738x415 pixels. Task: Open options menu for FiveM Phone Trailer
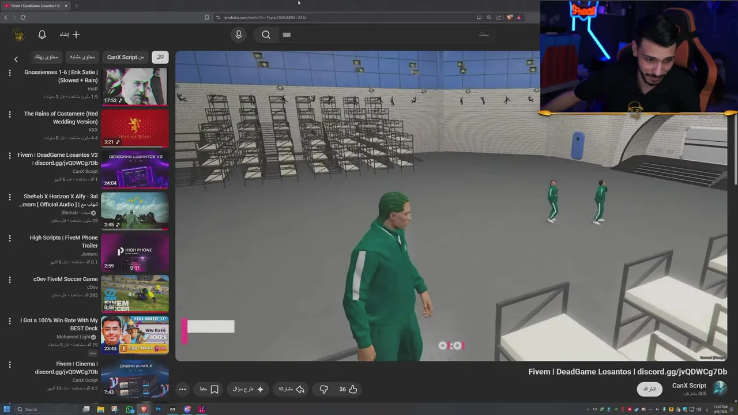click(9, 239)
